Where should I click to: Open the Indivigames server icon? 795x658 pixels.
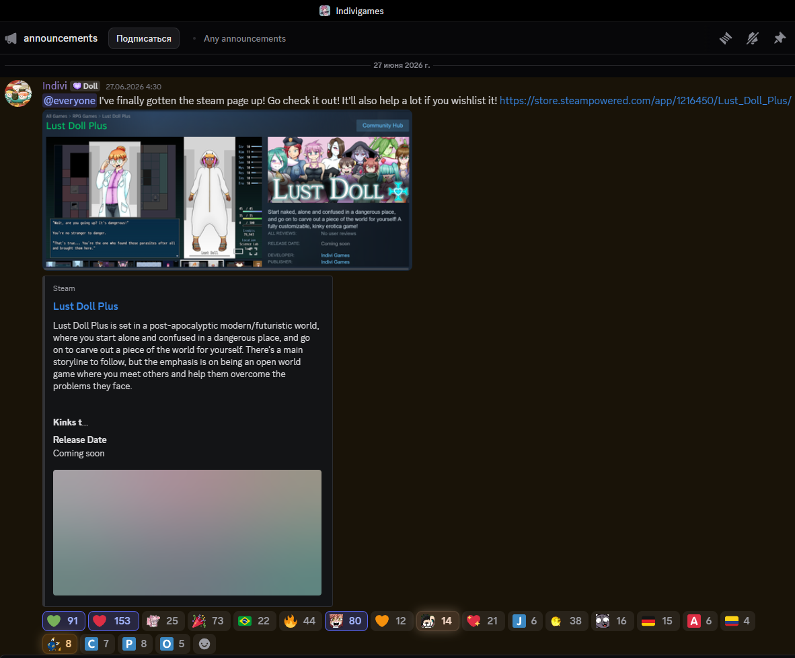325,11
